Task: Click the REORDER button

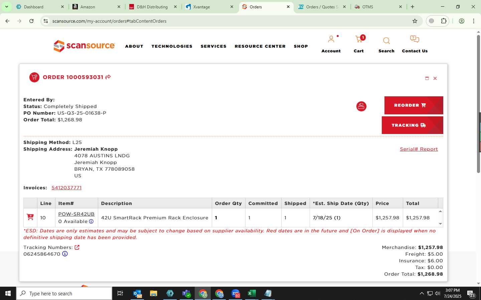Action: click(x=414, y=105)
